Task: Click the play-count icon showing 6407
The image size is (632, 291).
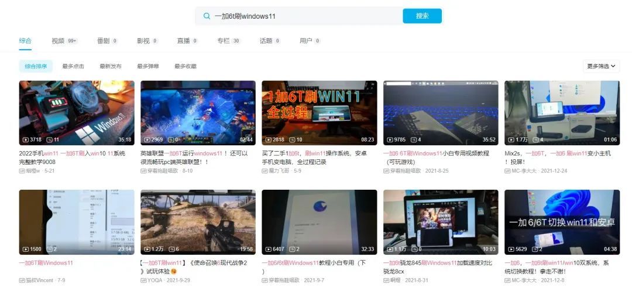Action: (x=269, y=249)
